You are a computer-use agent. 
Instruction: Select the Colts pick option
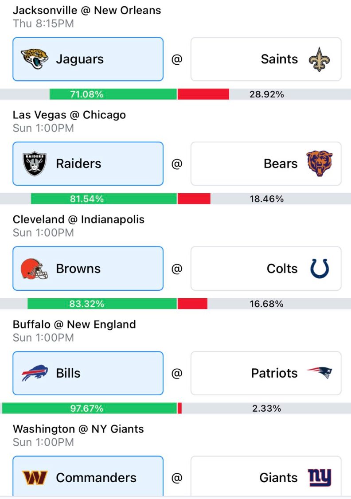[266, 269]
